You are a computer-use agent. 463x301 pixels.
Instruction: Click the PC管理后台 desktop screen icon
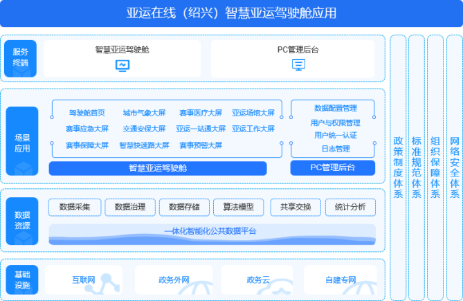point(298,65)
